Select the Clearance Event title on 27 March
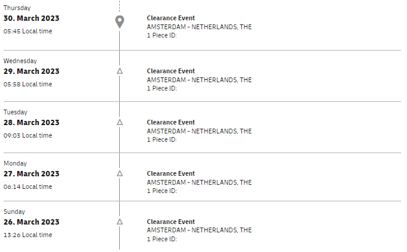 (170, 173)
